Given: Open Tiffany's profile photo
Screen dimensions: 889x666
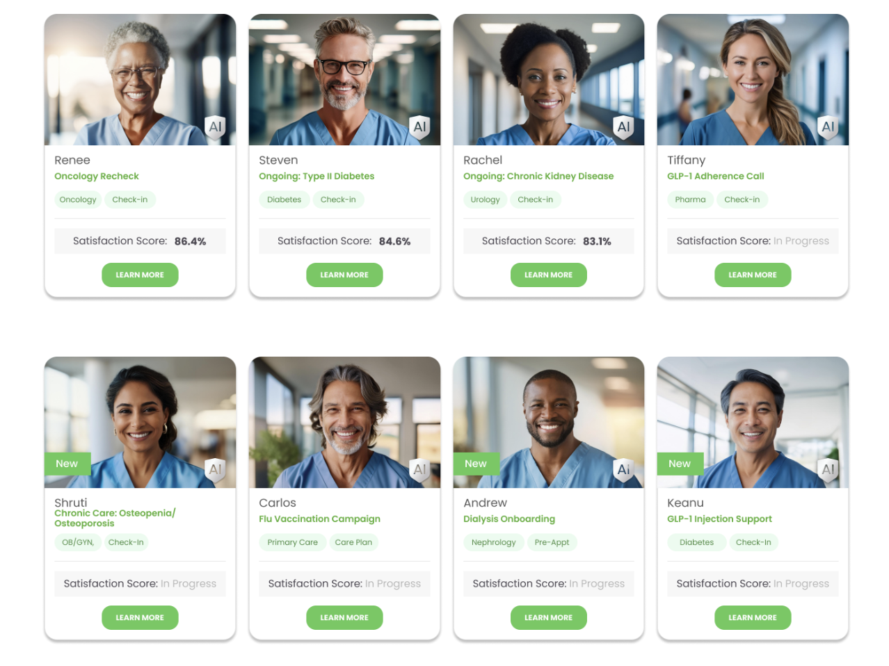Looking at the screenshot, I should click(x=753, y=80).
